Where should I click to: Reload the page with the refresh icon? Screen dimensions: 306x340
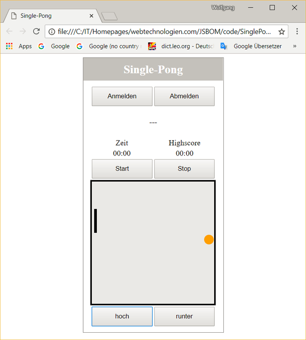click(x=36, y=31)
